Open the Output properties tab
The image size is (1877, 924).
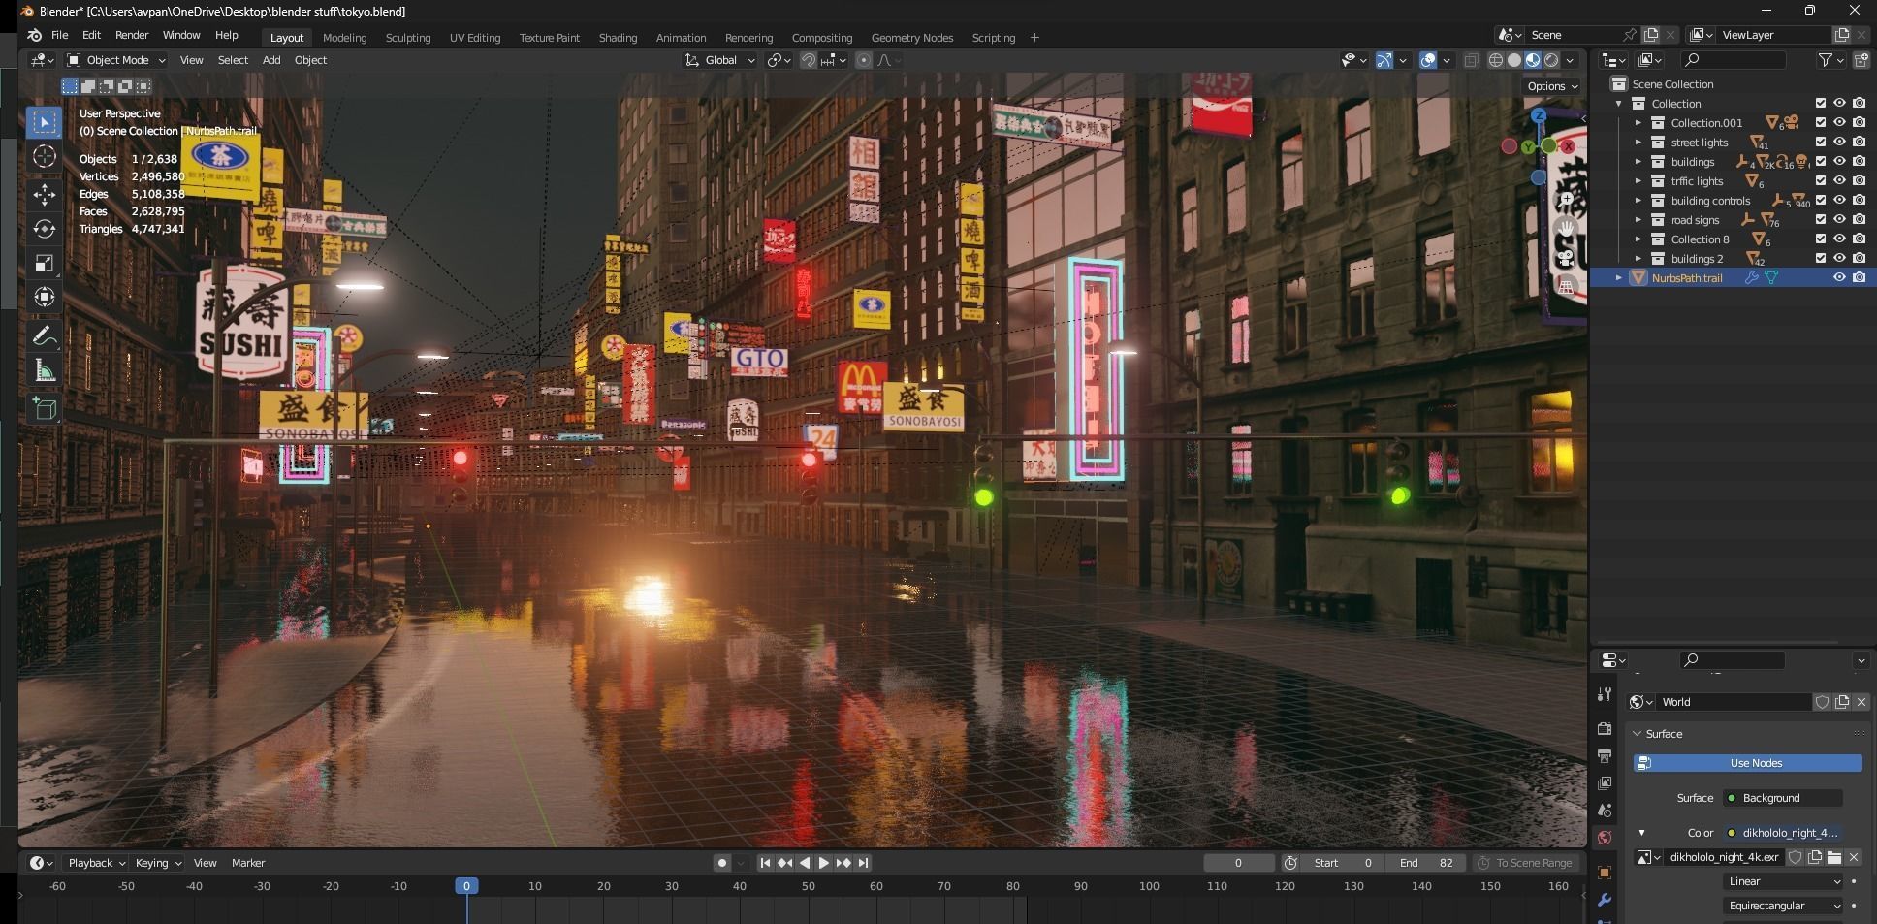click(x=1605, y=755)
